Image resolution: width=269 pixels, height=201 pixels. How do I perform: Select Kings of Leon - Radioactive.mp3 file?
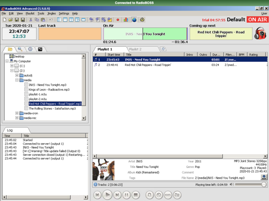(49, 89)
